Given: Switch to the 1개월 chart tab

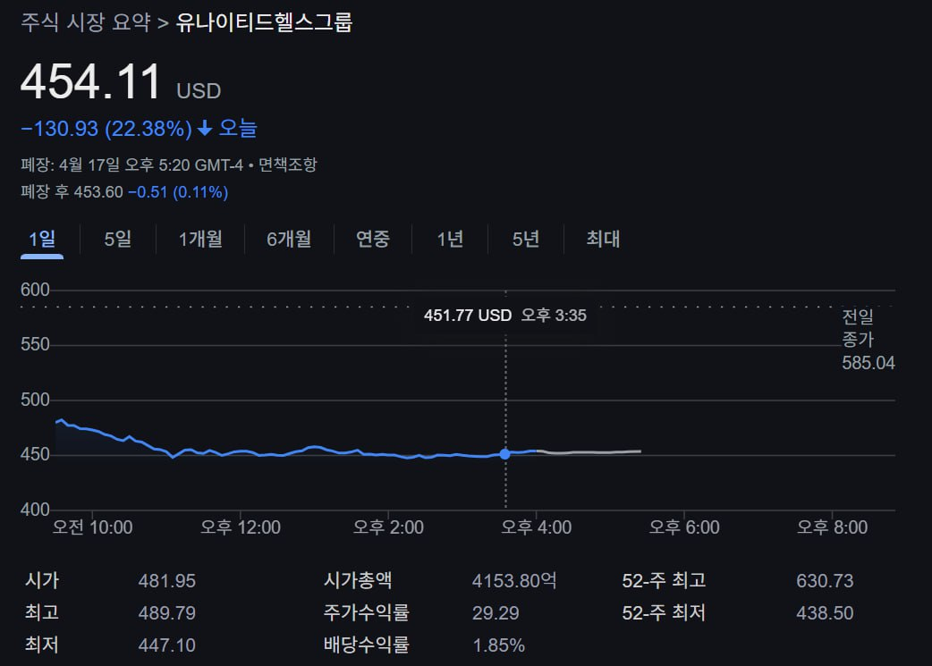Looking at the screenshot, I should [x=200, y=240].
